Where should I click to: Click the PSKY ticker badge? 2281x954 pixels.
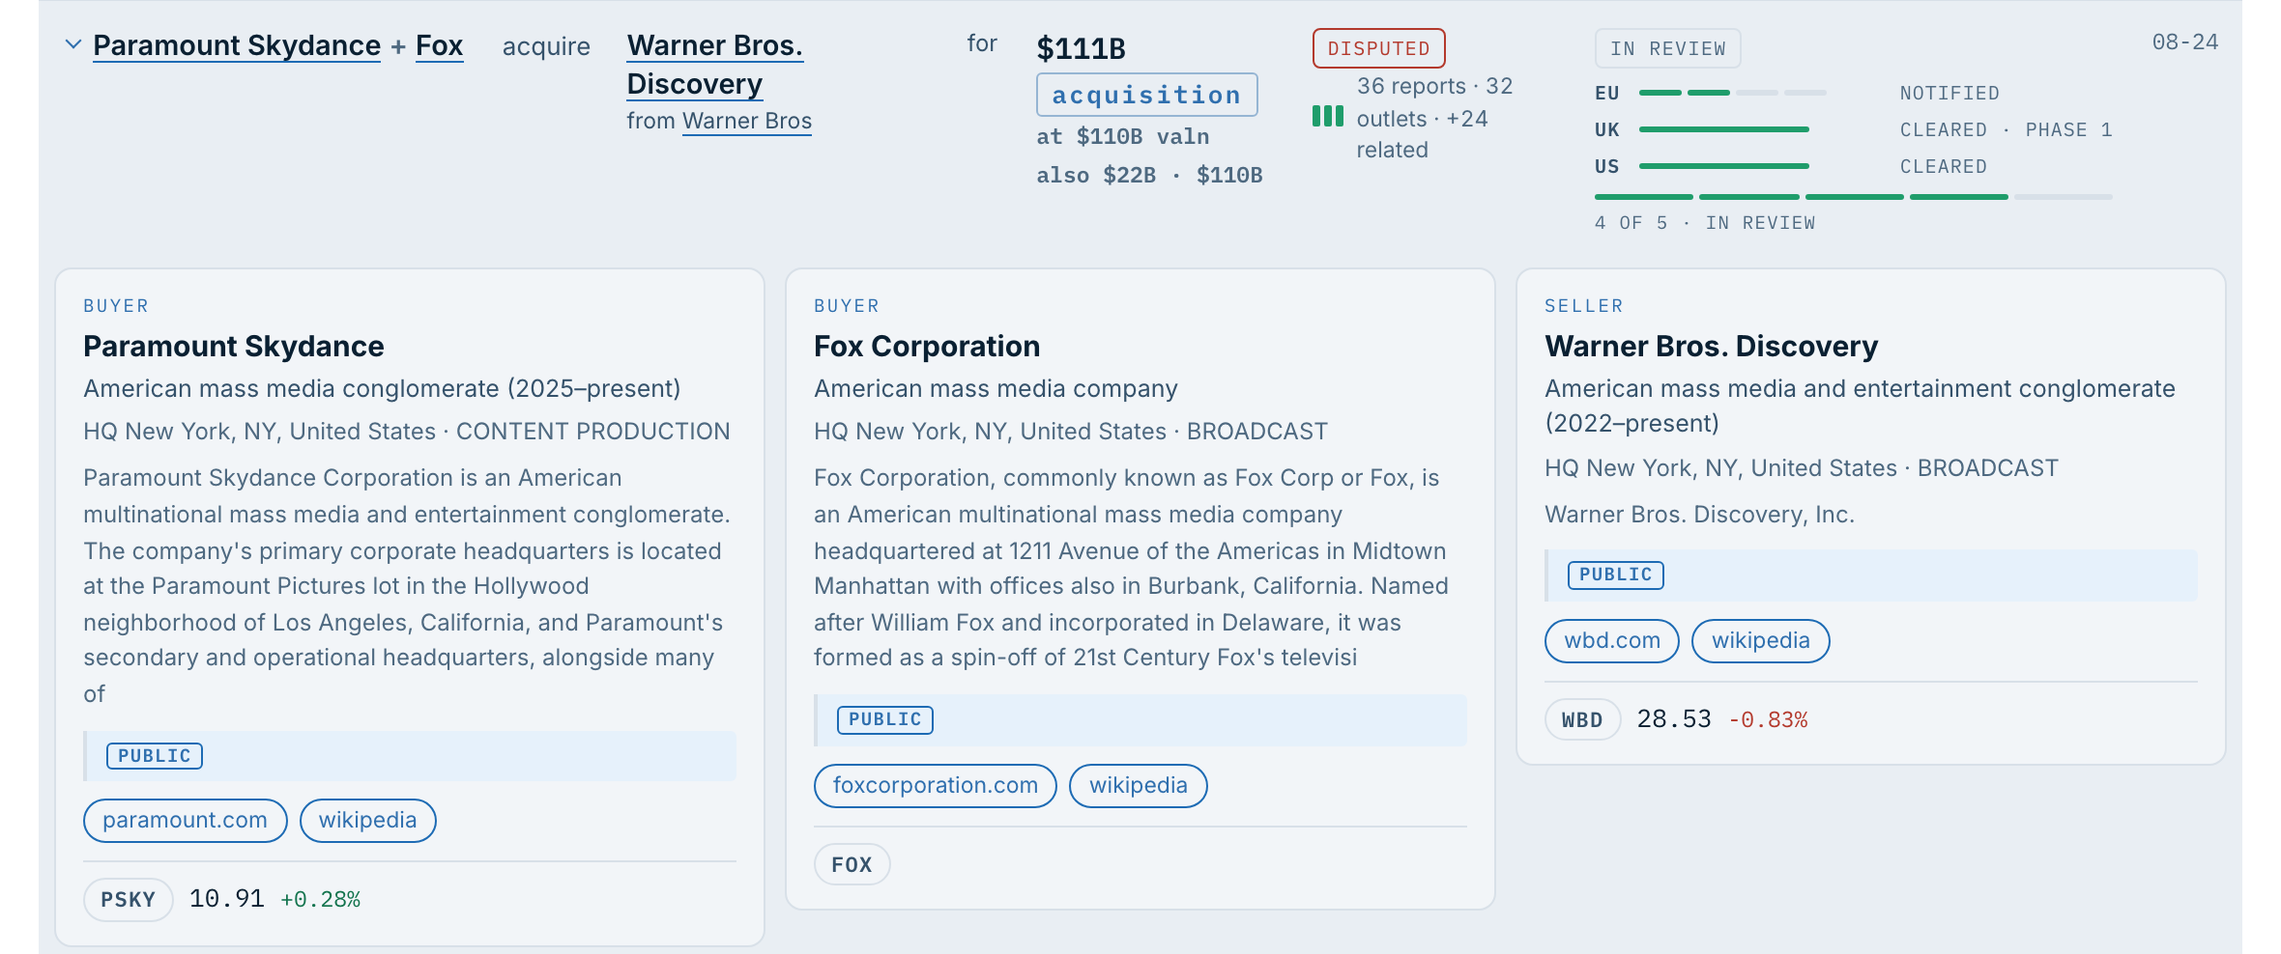(x=128, y=900)
